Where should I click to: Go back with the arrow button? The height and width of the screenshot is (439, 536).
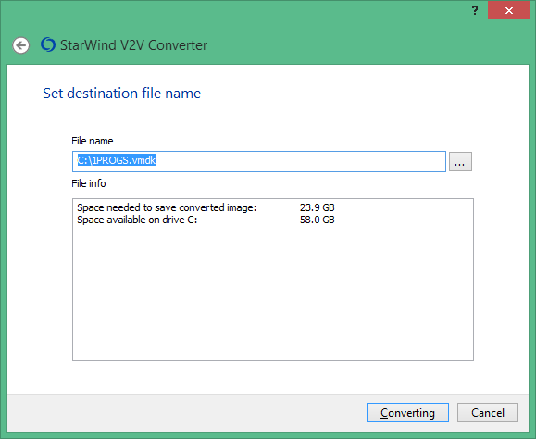pyautogui.click(x=21, y=45)
